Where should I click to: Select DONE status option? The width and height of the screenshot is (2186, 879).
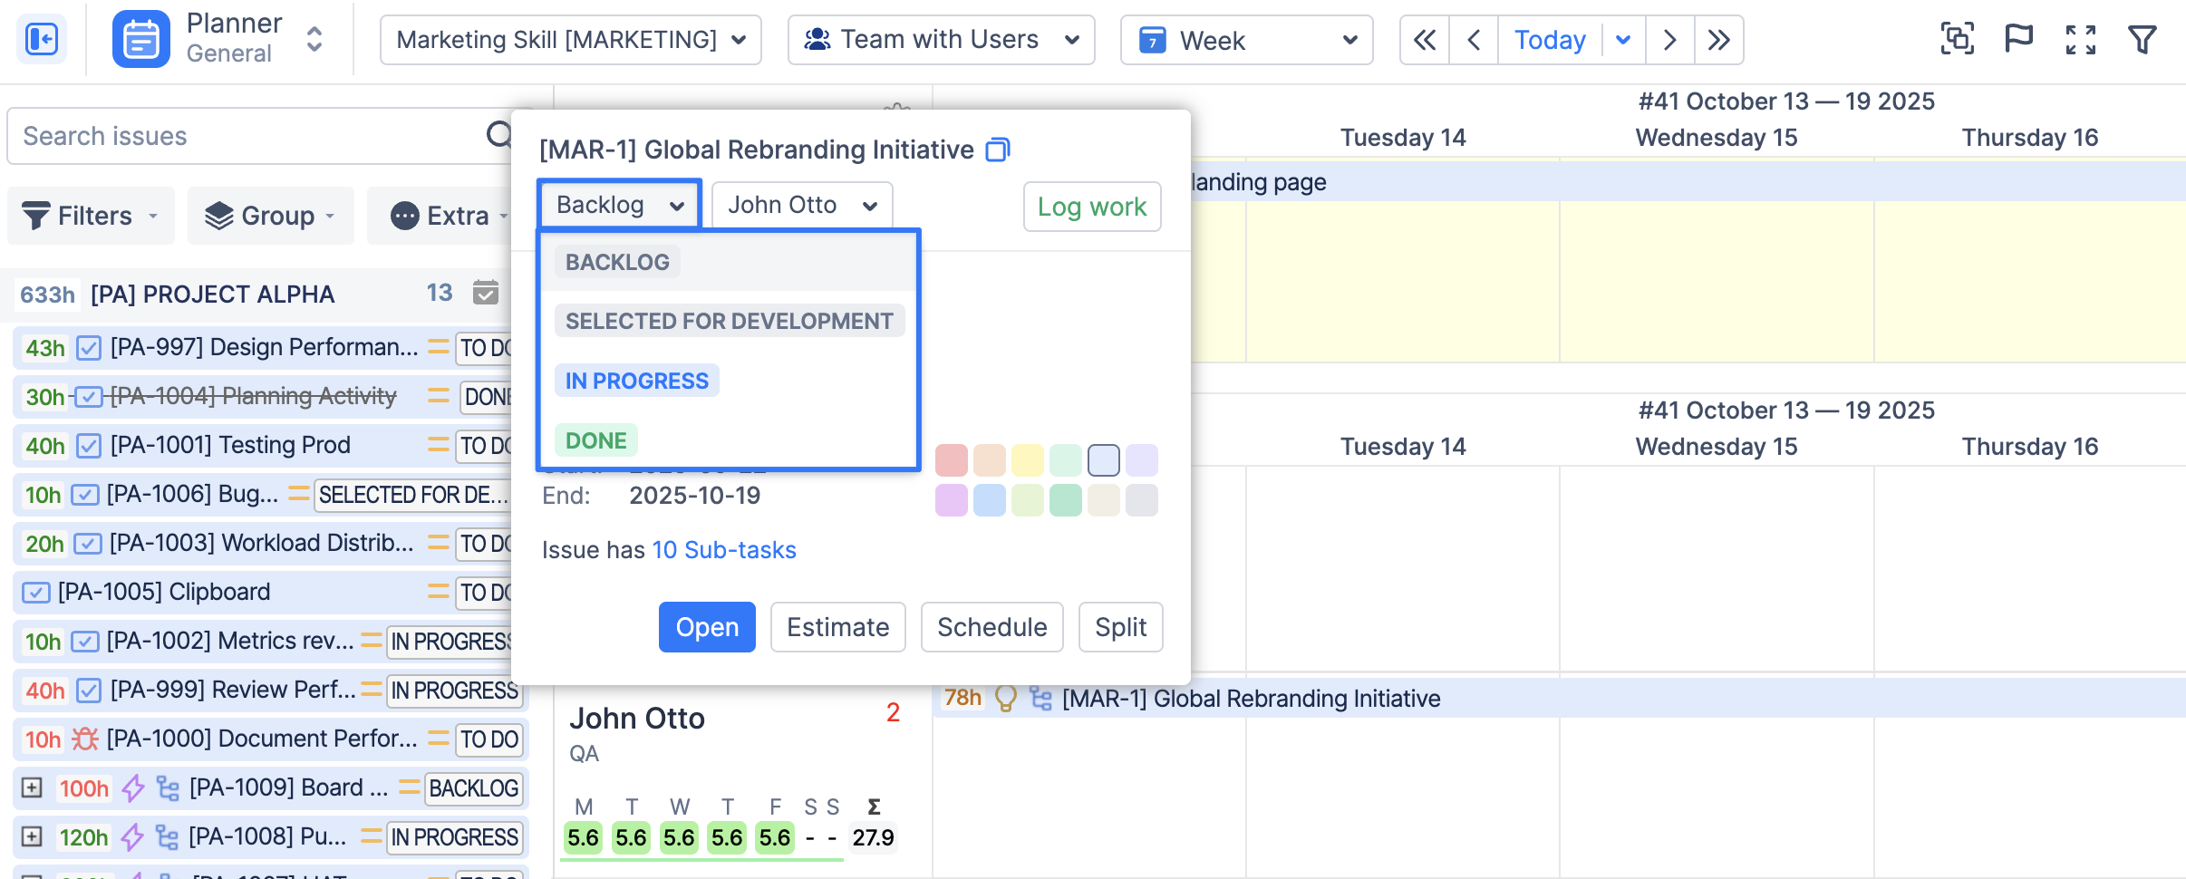point(595,440)
